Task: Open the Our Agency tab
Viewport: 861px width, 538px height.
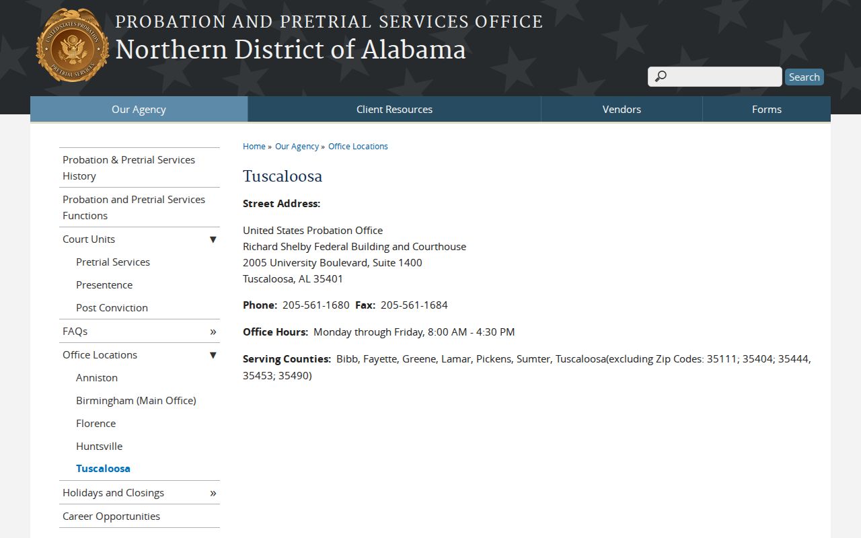Action: click(139, 109)
